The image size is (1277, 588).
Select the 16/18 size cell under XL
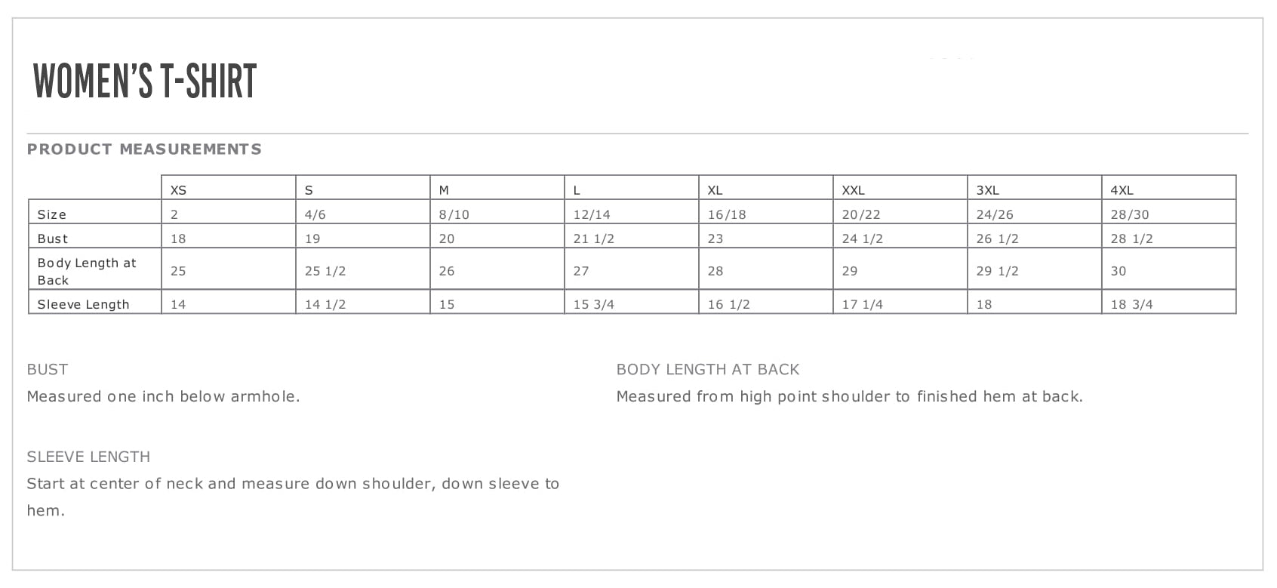click(x=726, y=214)
